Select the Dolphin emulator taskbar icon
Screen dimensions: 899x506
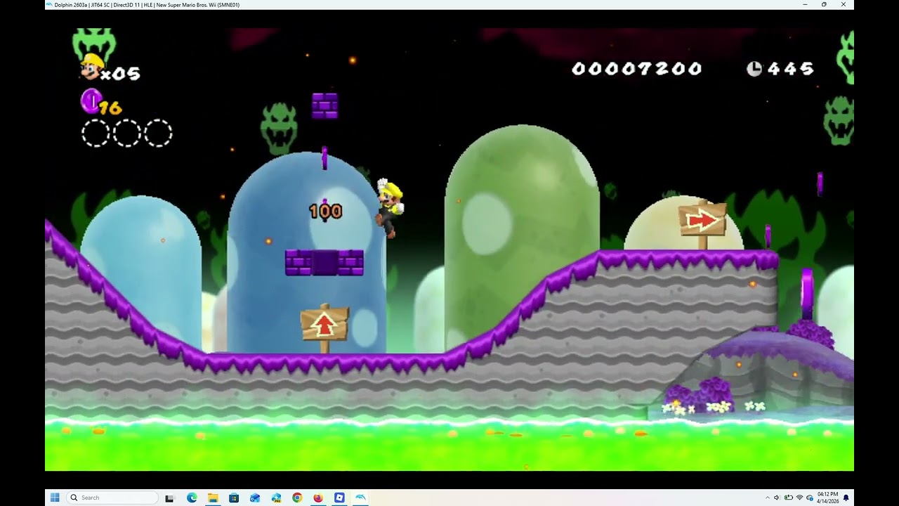coord(360,498)
